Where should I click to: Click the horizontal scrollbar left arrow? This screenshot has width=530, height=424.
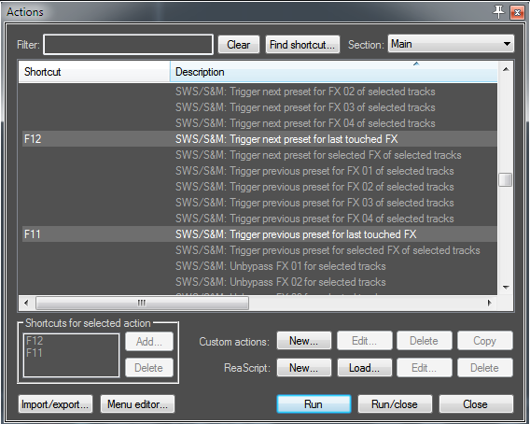26,303
